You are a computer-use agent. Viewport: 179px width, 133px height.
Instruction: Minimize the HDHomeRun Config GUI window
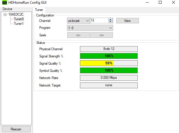point(147,2)
